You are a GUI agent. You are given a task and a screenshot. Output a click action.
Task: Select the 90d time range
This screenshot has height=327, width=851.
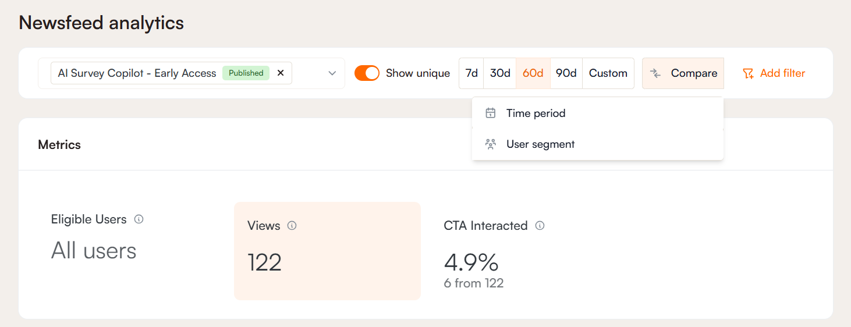(x=566, y=73)
